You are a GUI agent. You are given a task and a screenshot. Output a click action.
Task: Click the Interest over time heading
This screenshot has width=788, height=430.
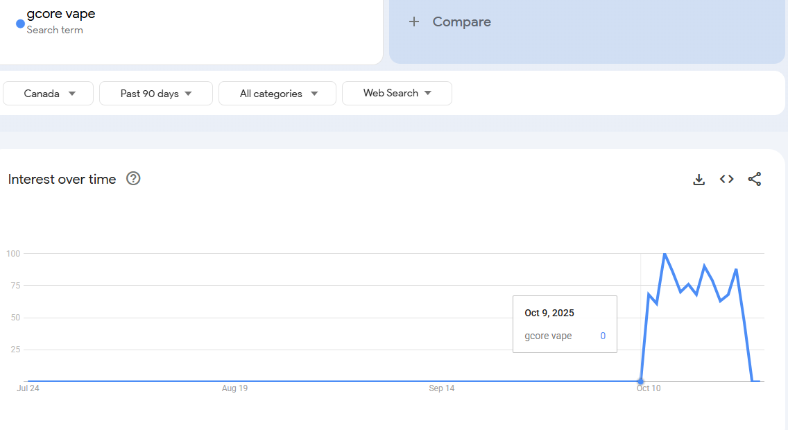pos(62,179)
